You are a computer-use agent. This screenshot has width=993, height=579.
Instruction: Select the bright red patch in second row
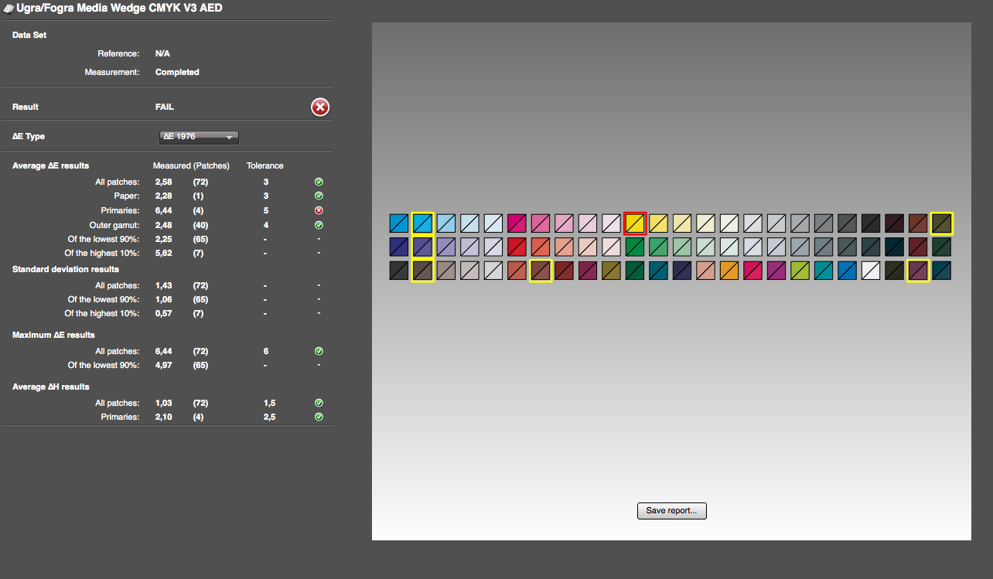pos(517,247)
